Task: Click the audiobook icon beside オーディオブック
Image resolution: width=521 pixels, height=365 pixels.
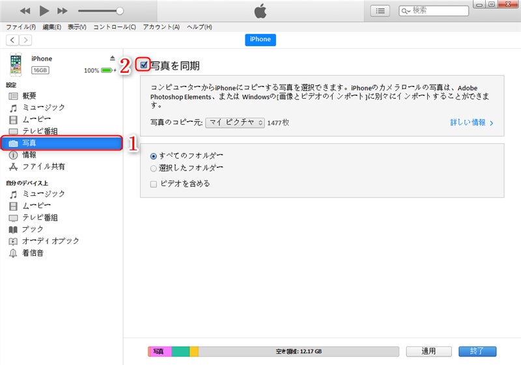Action: pos(13,241)
